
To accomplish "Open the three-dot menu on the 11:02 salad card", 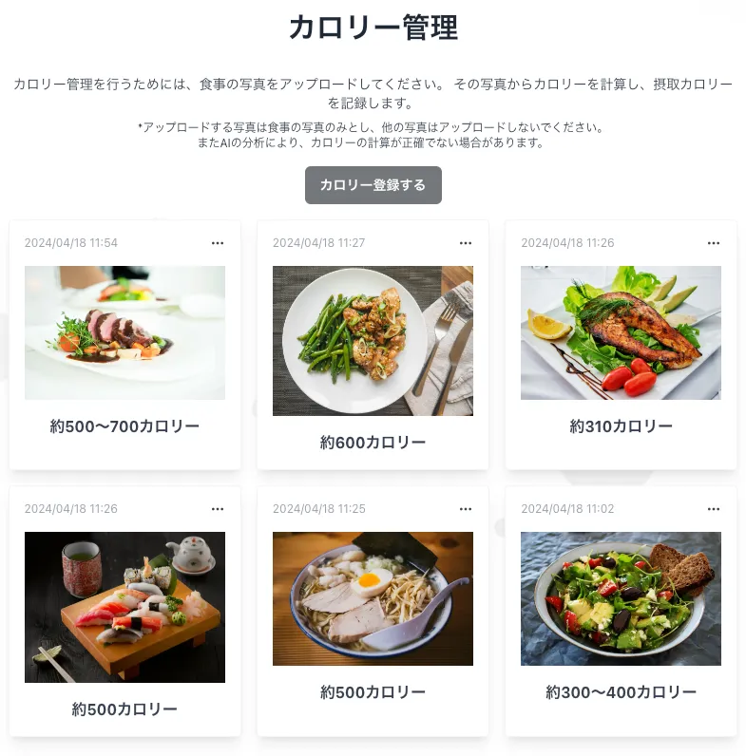I will (x=714, y=509).
